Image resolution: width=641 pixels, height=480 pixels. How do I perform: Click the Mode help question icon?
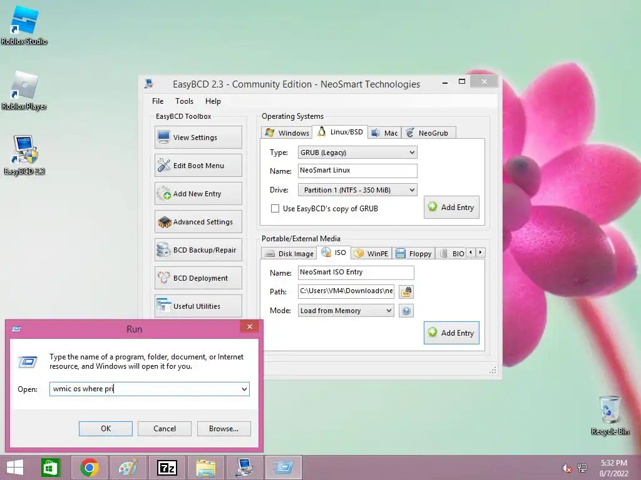tap(406, 311)
